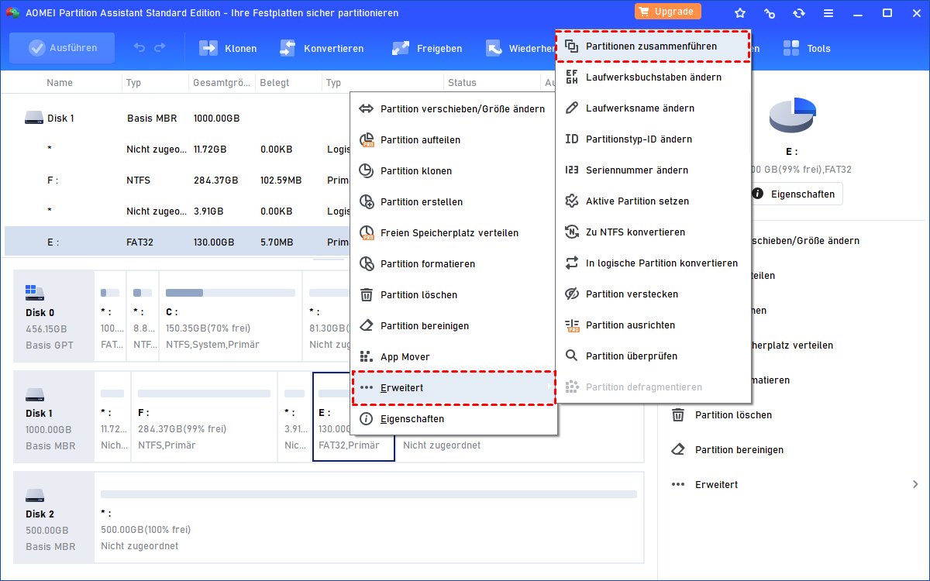Image resolution: width=930 pixels, height=581 pixels.
Task: Open the Tools toolbar item
Action: 806,48
